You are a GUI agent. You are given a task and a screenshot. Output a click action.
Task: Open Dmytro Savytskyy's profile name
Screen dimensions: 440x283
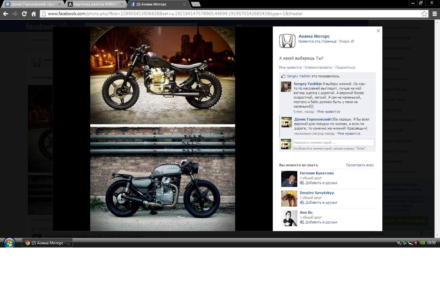[317, 193]
